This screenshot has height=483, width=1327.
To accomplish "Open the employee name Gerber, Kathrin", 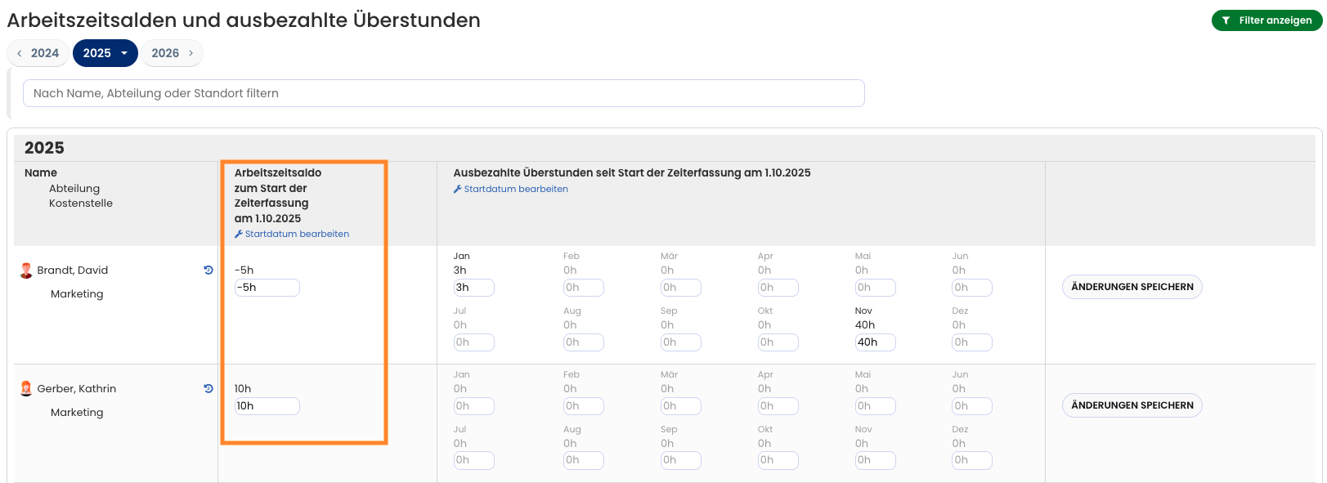I will [77, 389].
